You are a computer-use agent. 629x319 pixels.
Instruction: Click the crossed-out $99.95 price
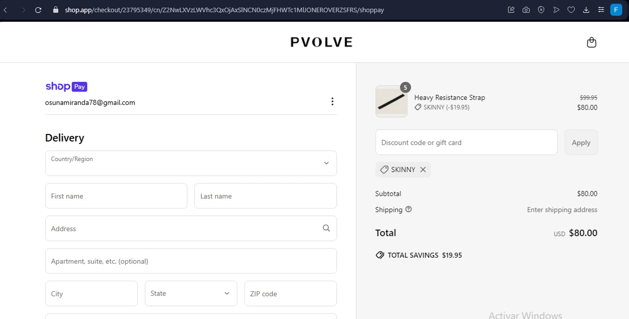click(x=588, y=97)
